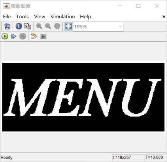Open the 195% magnification dropdown
The height and width of the screenshot is (162, 167).
click(98, 27)
